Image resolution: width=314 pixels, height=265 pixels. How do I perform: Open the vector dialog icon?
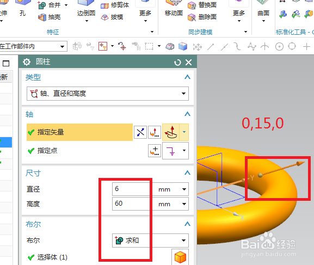pyautogui.click(x=155, y=132)
